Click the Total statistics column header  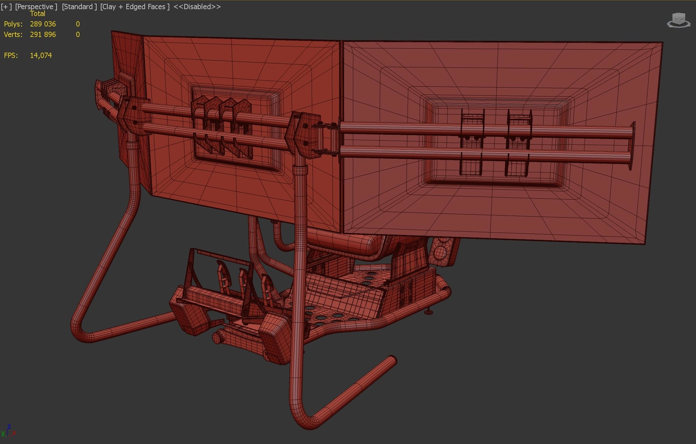38,14
